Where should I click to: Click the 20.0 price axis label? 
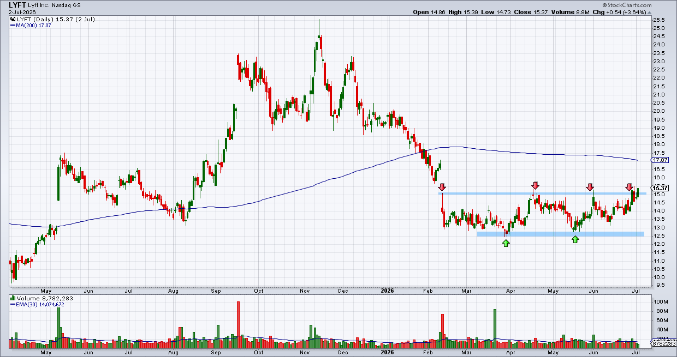658,111
